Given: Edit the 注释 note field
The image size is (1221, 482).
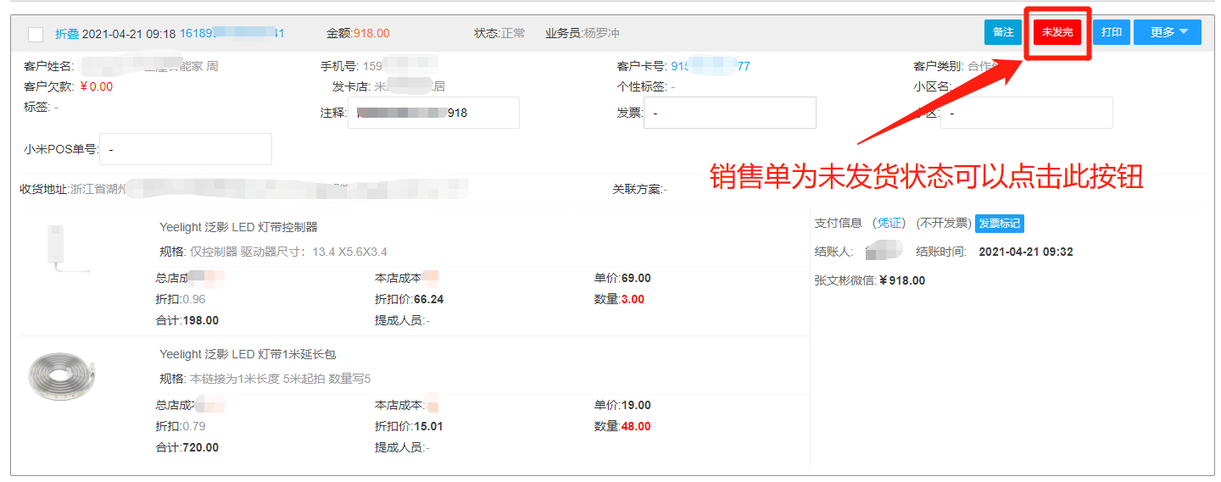Looking at the screenshot, I should pyautogui.click(x=433, y=113).
